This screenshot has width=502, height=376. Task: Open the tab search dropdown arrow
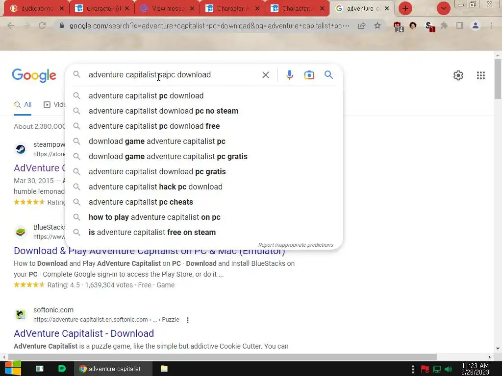[x=443, y=8]
